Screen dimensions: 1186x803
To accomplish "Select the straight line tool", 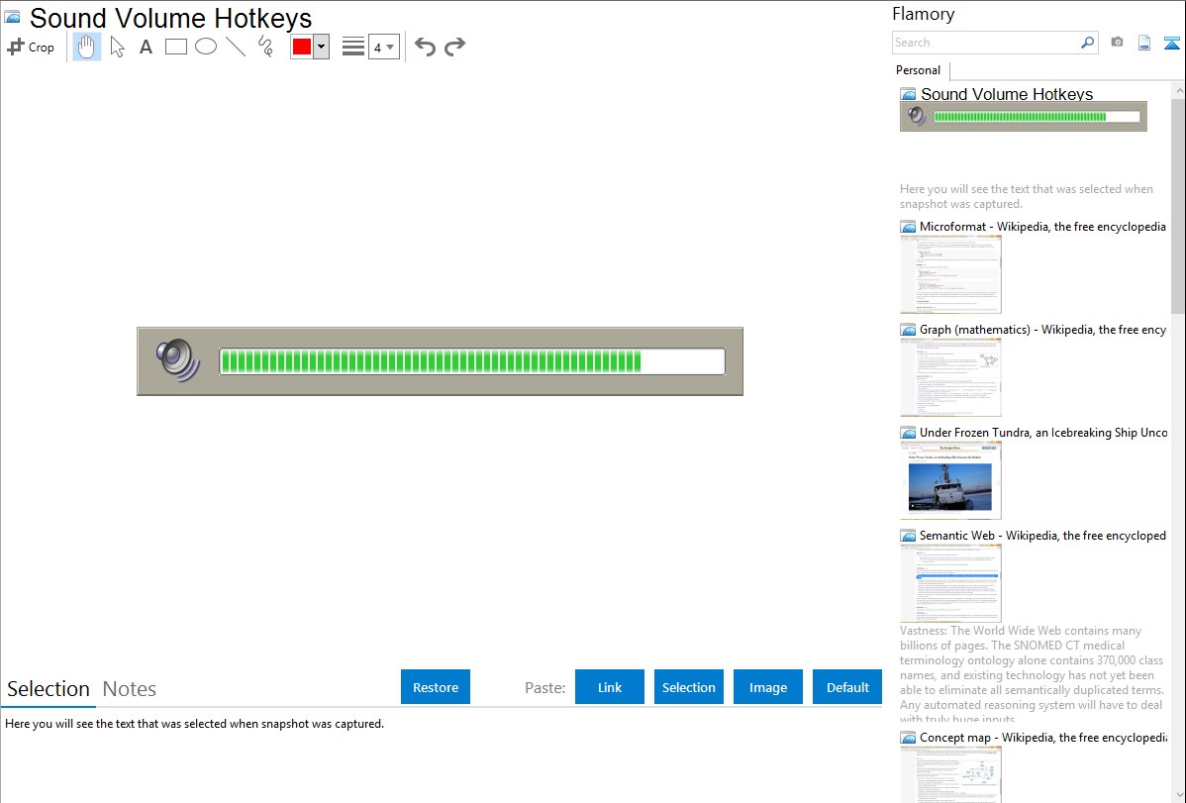I will pos(236,47).
